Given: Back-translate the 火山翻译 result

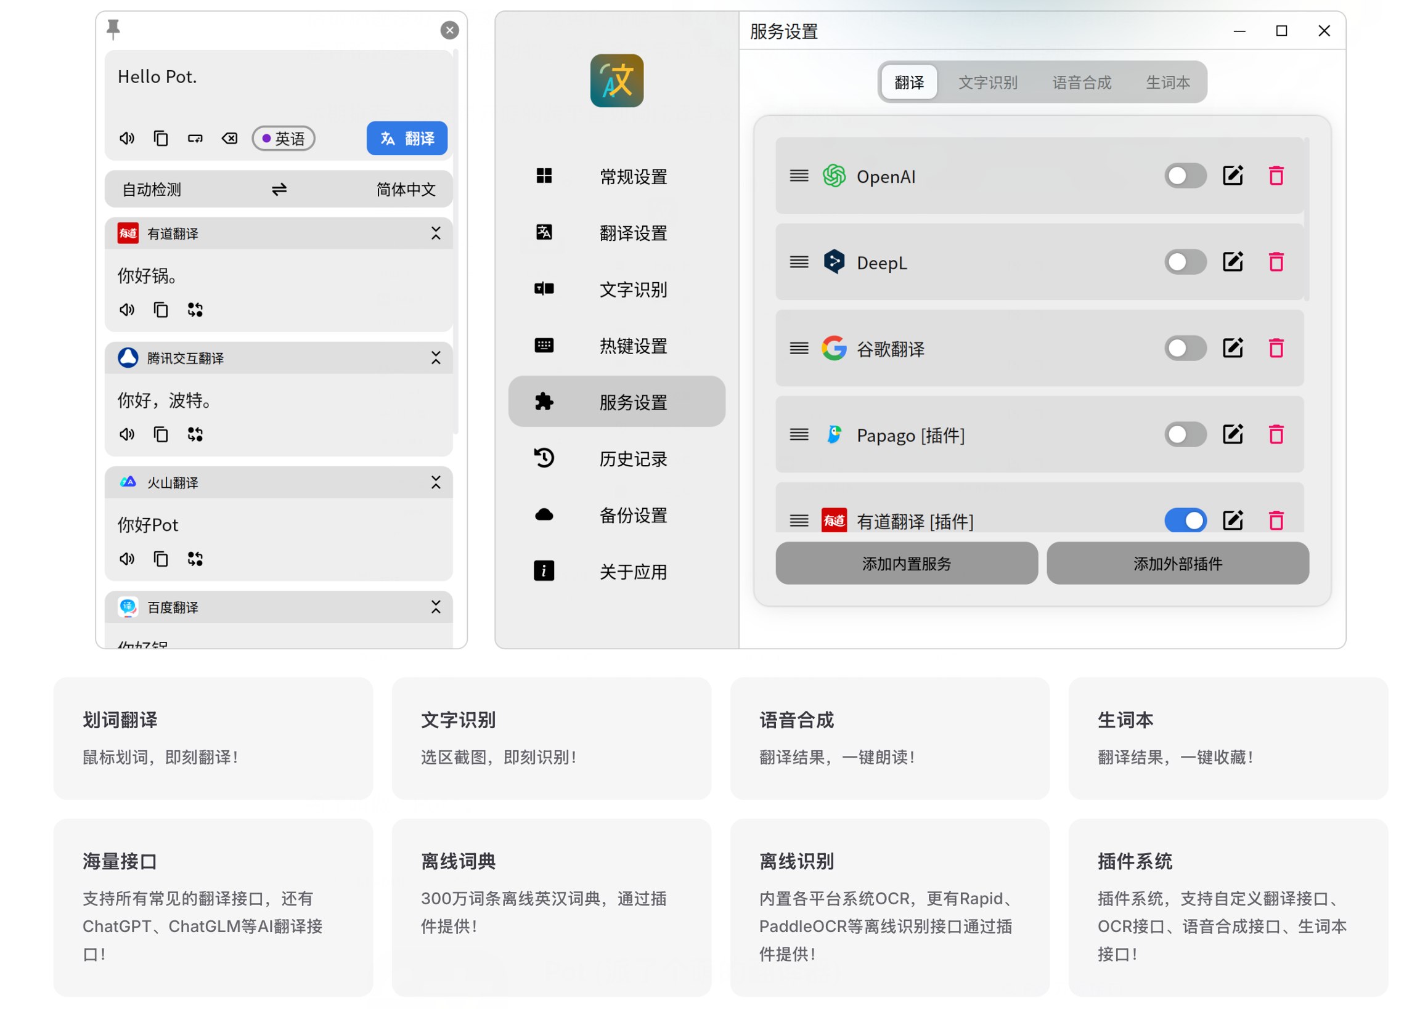Looking at the screenshot, I should (195, 559).
